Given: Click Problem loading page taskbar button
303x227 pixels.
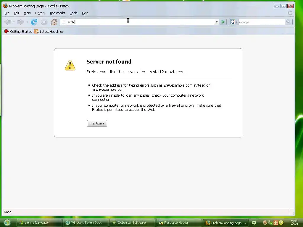Looking at the screenshot, I should click(225, 223).
